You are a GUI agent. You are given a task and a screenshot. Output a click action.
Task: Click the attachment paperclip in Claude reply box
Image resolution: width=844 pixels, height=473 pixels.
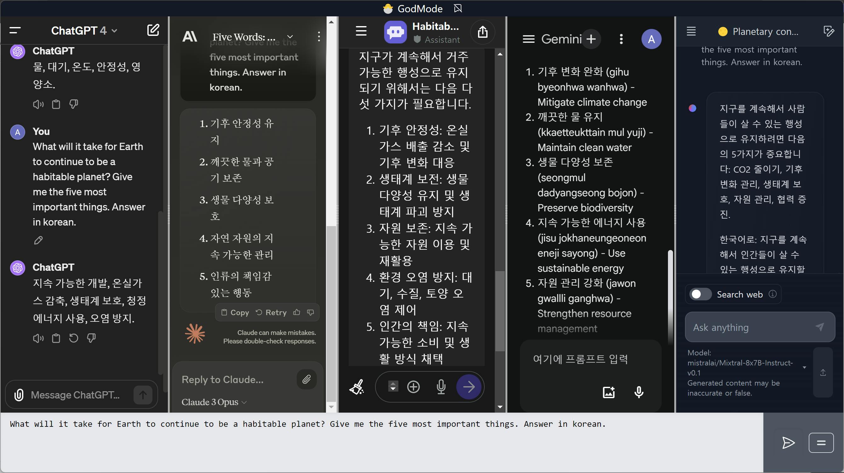(306, 379)
